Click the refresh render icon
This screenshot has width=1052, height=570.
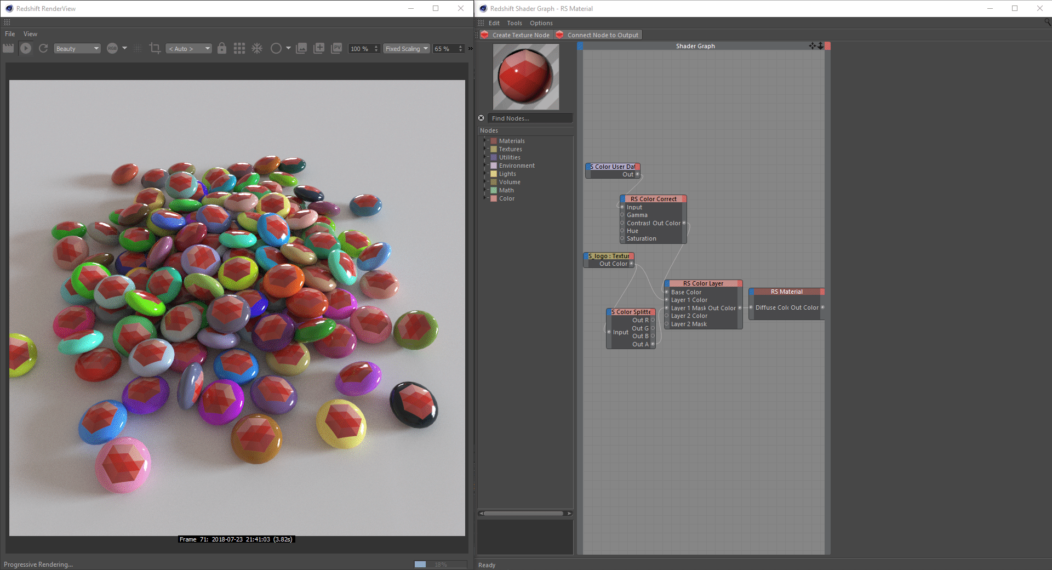click(x=43, y=48)
